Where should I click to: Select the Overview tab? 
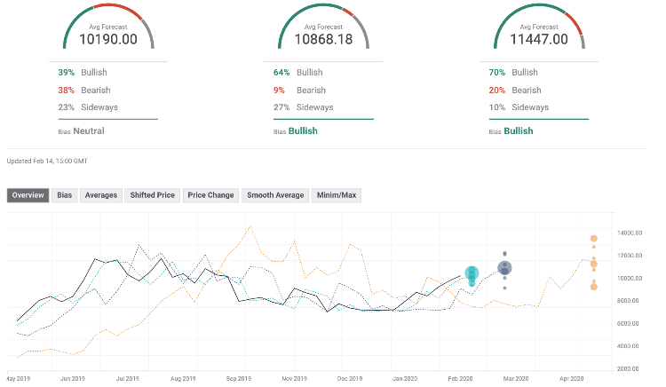point(28,195)
